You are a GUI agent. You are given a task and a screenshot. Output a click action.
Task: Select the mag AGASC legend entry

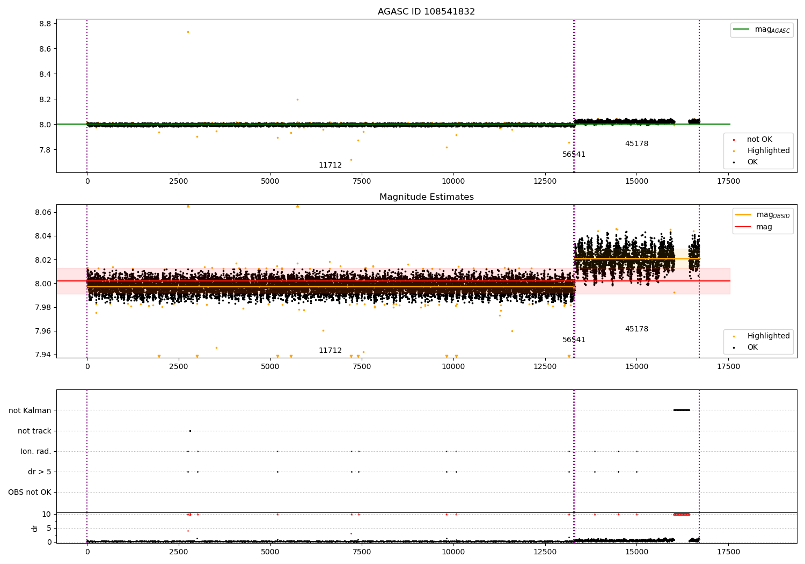tap(762, 30)
